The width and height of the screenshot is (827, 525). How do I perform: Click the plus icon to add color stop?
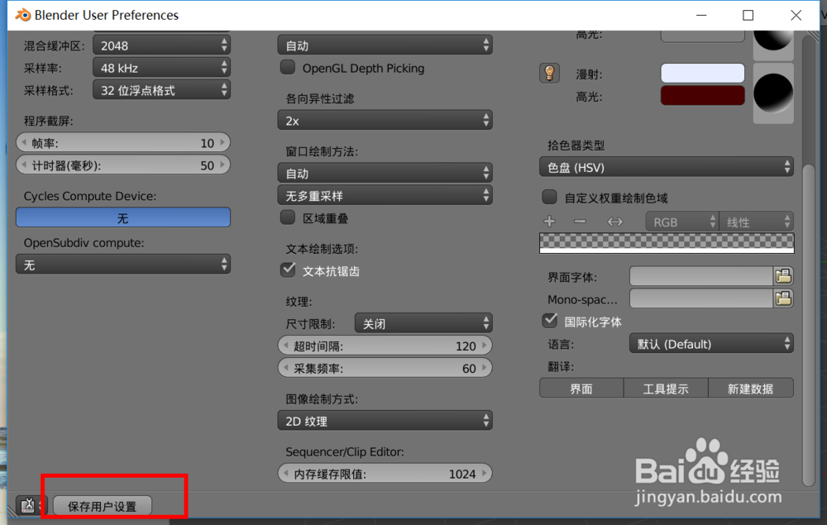[x=550, y=222]
